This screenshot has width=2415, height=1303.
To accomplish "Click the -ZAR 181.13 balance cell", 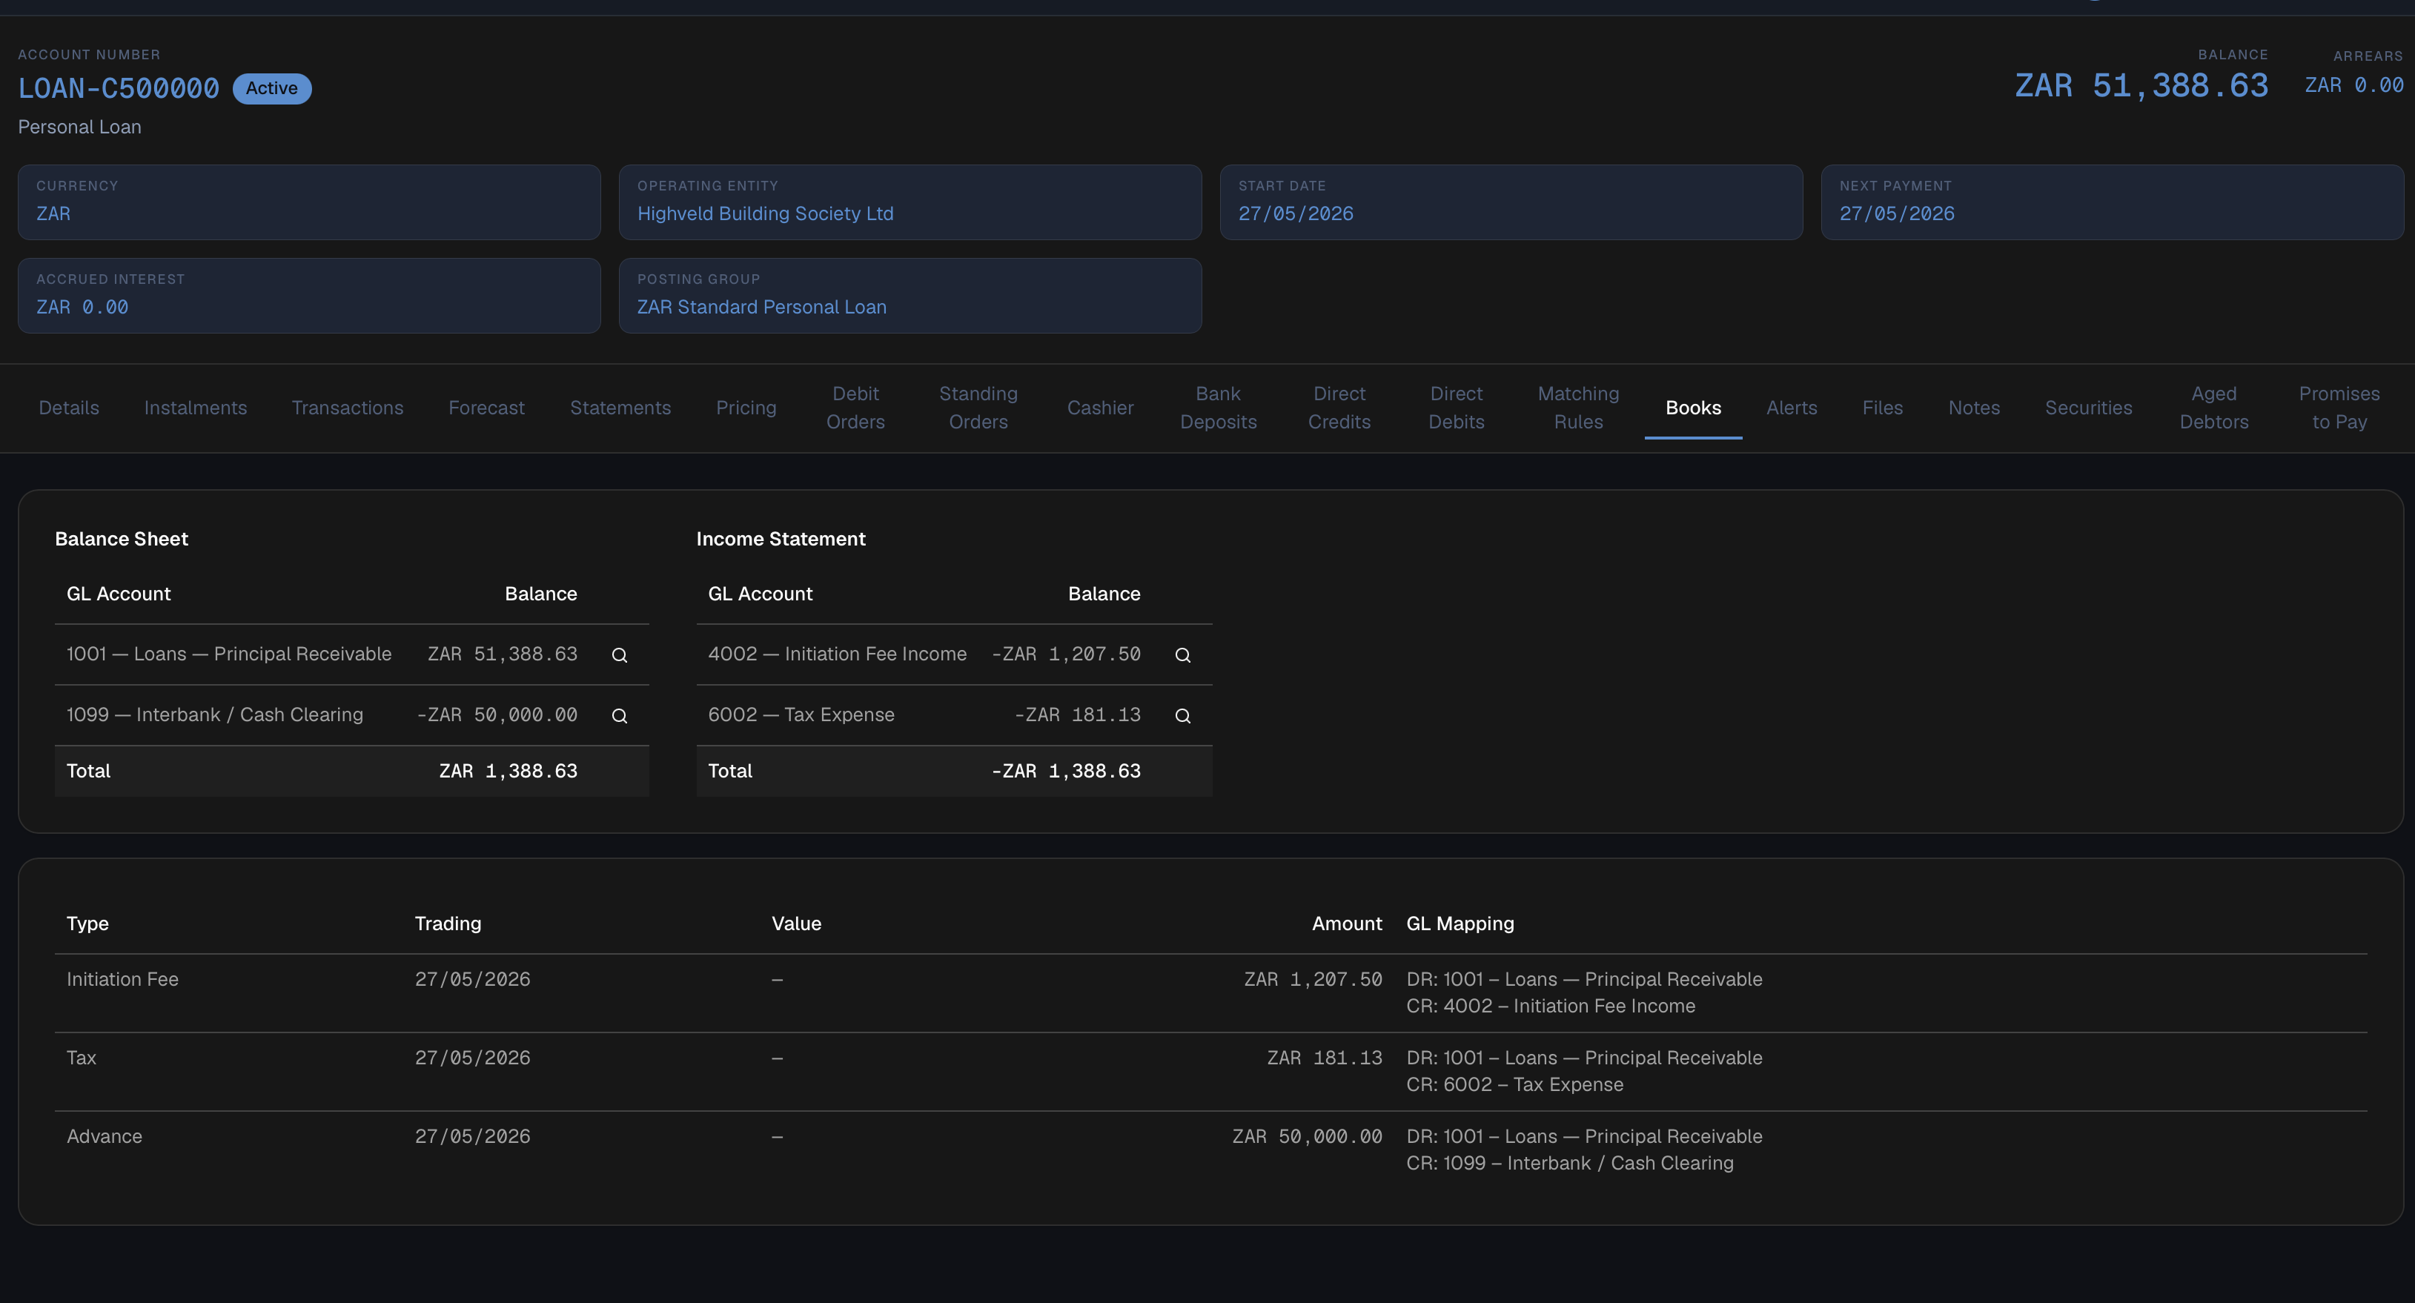I will tap(1077, 715).
